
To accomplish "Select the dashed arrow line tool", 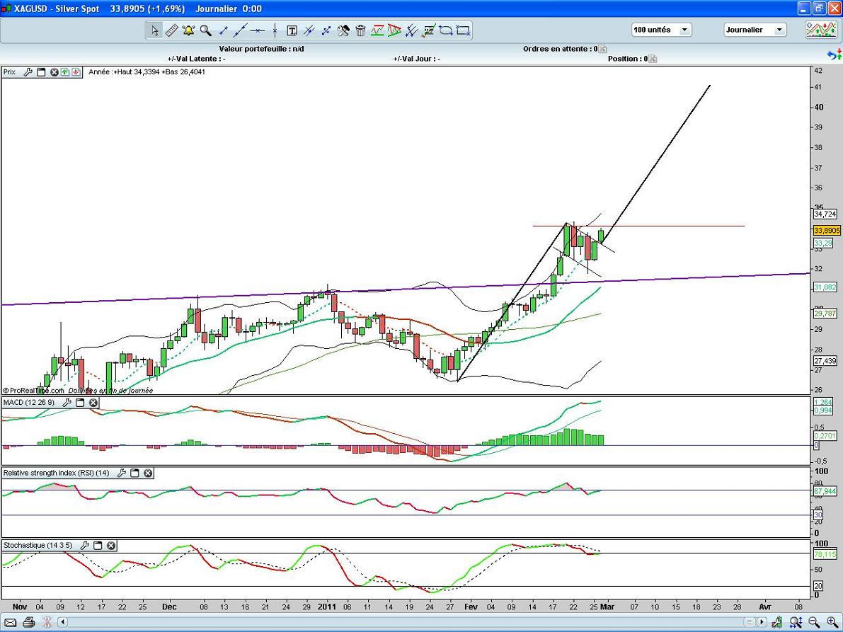I will (326, 30).
